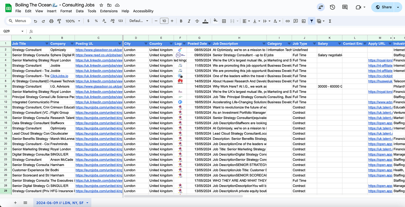Open version history with the clock icon
The width and height of the screenshot is (405, 207).
pos(332,7)
